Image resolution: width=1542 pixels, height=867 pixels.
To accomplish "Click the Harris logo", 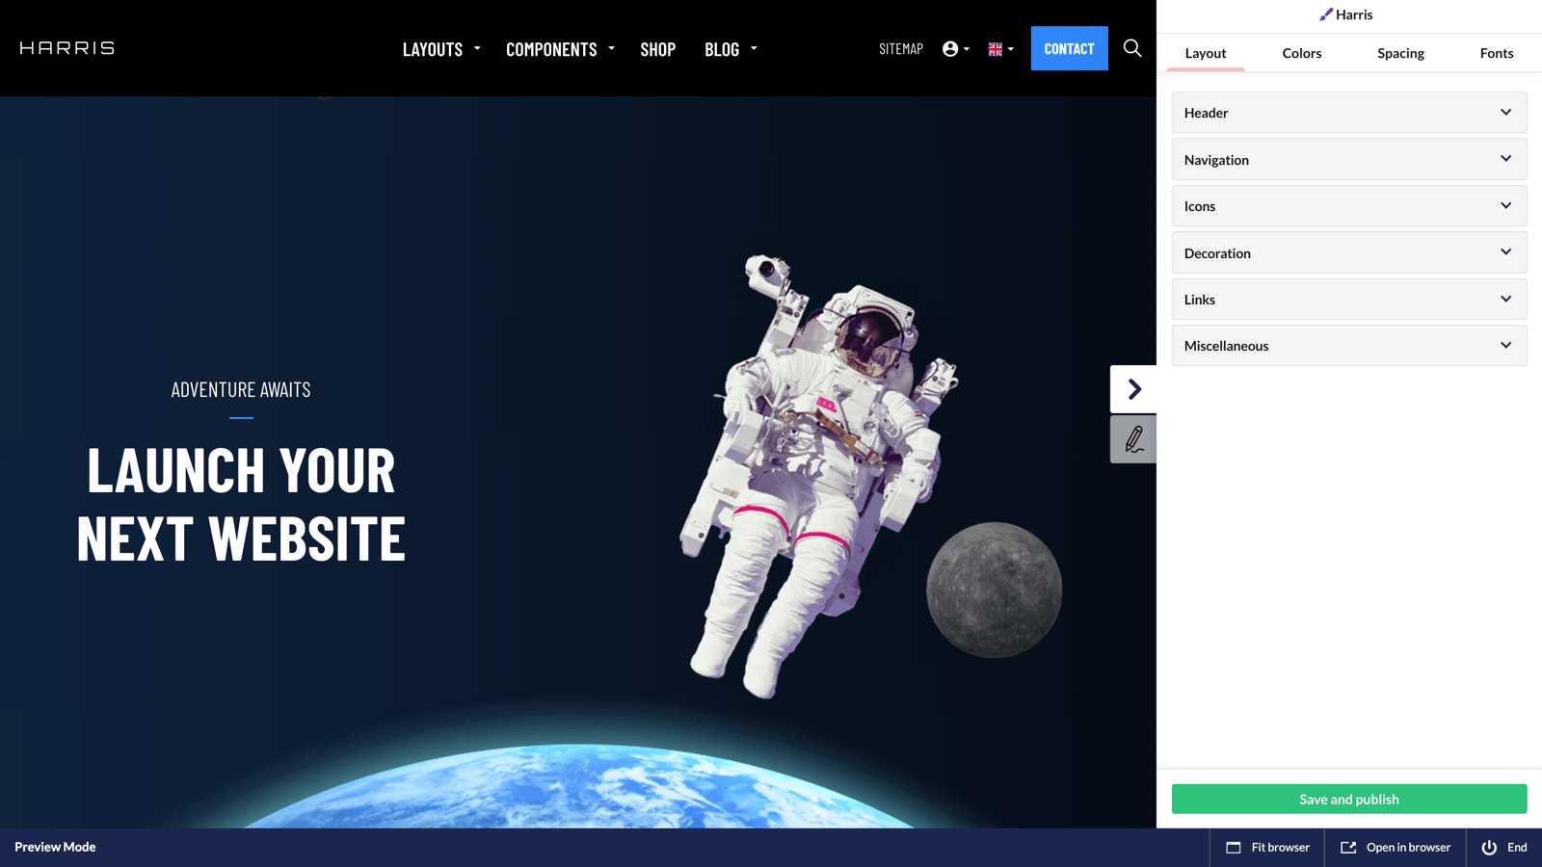I will pos(67,48).
